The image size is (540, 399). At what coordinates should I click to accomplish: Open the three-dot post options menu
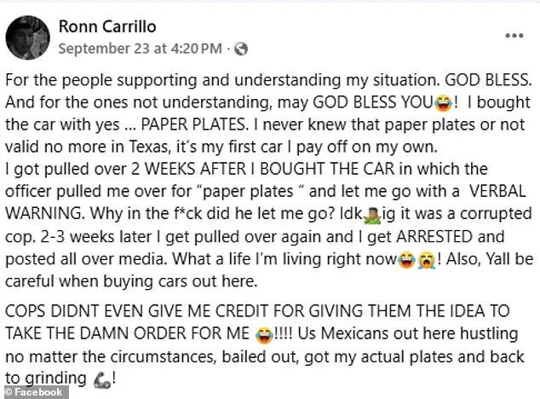(514, 37)
